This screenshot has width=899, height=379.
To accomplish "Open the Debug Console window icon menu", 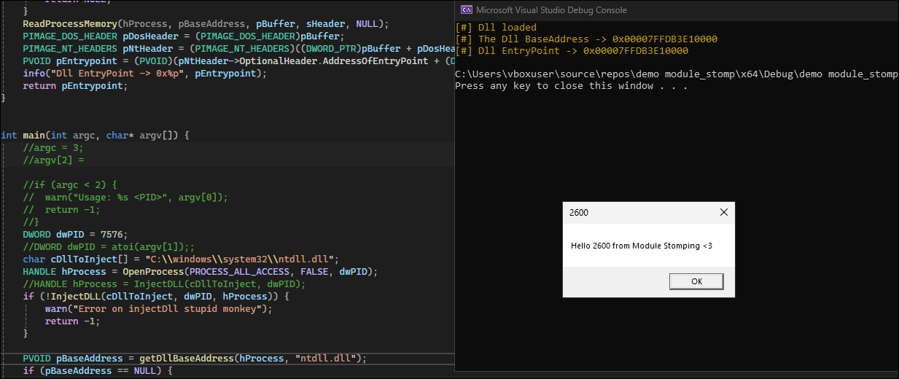I will (x=465, y=10).
